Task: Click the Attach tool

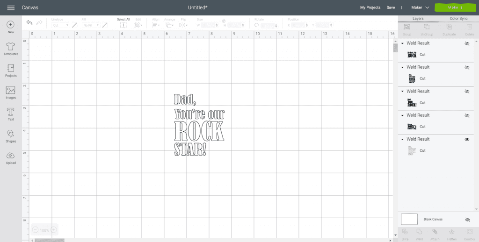Action: pyautogui.click(x=435, y=235)
